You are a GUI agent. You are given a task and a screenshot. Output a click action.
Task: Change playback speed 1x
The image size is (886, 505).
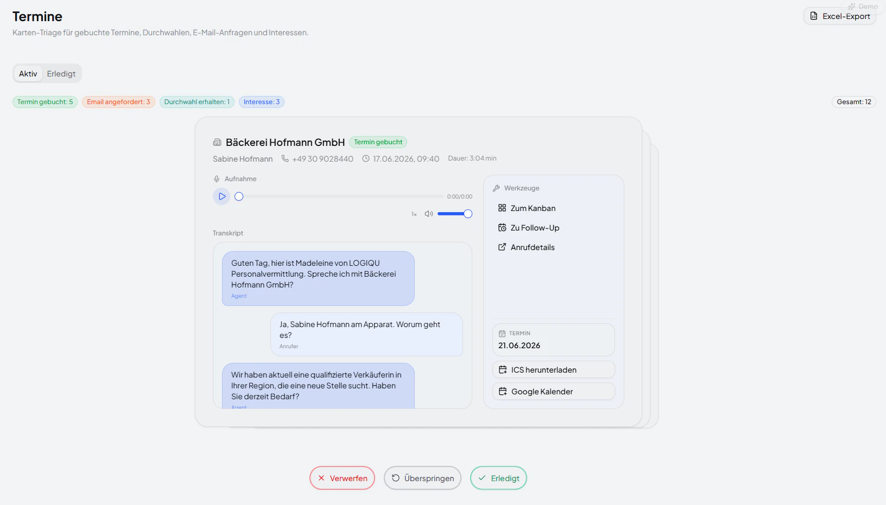pyautogui.click(x=414, y=214)
